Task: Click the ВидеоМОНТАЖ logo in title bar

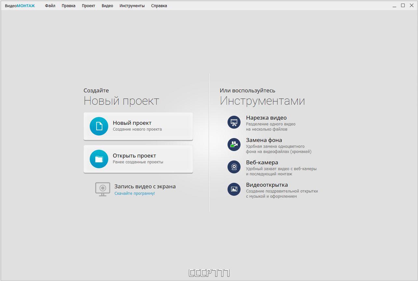Action: (20, 6)
